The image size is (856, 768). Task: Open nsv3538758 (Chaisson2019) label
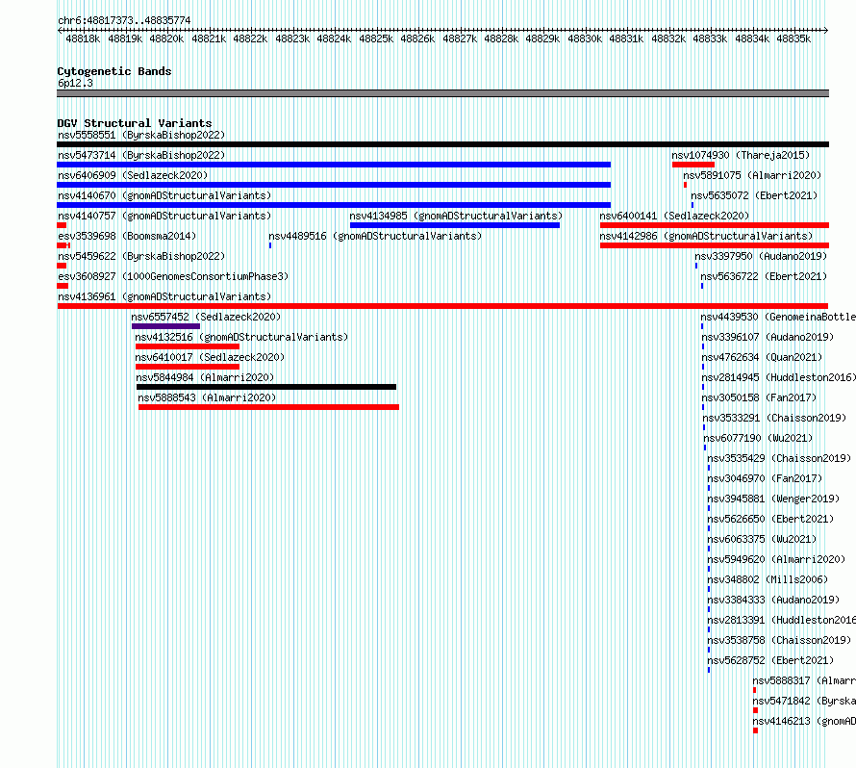point(779,640)
